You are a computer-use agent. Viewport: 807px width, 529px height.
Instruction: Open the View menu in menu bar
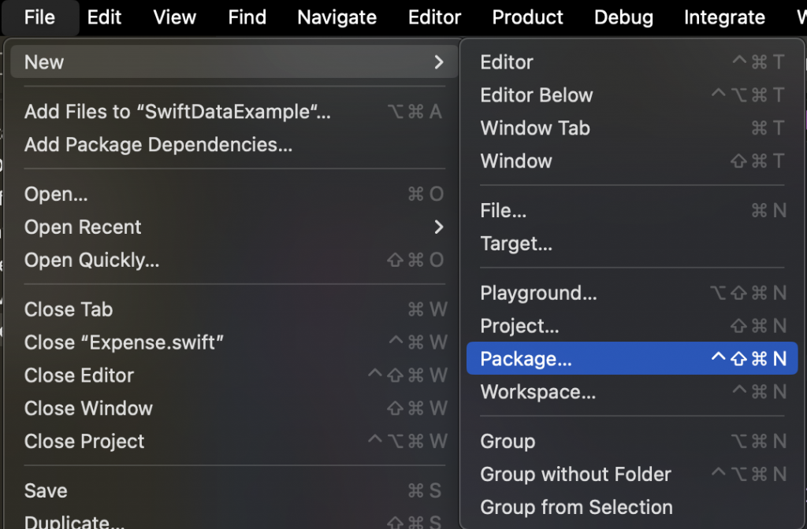pos(174,17)
